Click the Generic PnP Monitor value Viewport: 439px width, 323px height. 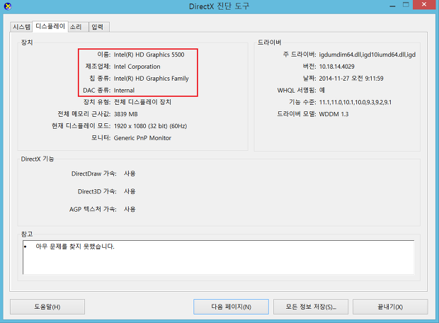tap(142, 138)
